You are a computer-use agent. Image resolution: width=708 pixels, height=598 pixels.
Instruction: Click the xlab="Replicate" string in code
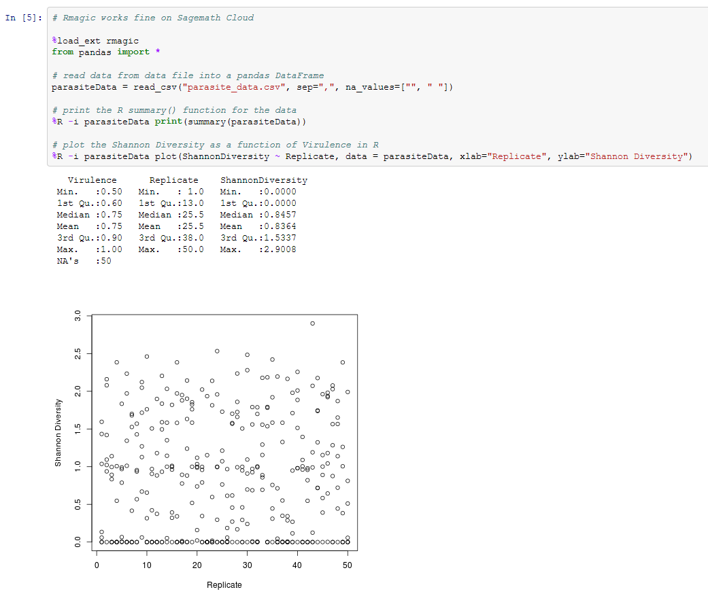pyautogui.click(x=503, y=156)
